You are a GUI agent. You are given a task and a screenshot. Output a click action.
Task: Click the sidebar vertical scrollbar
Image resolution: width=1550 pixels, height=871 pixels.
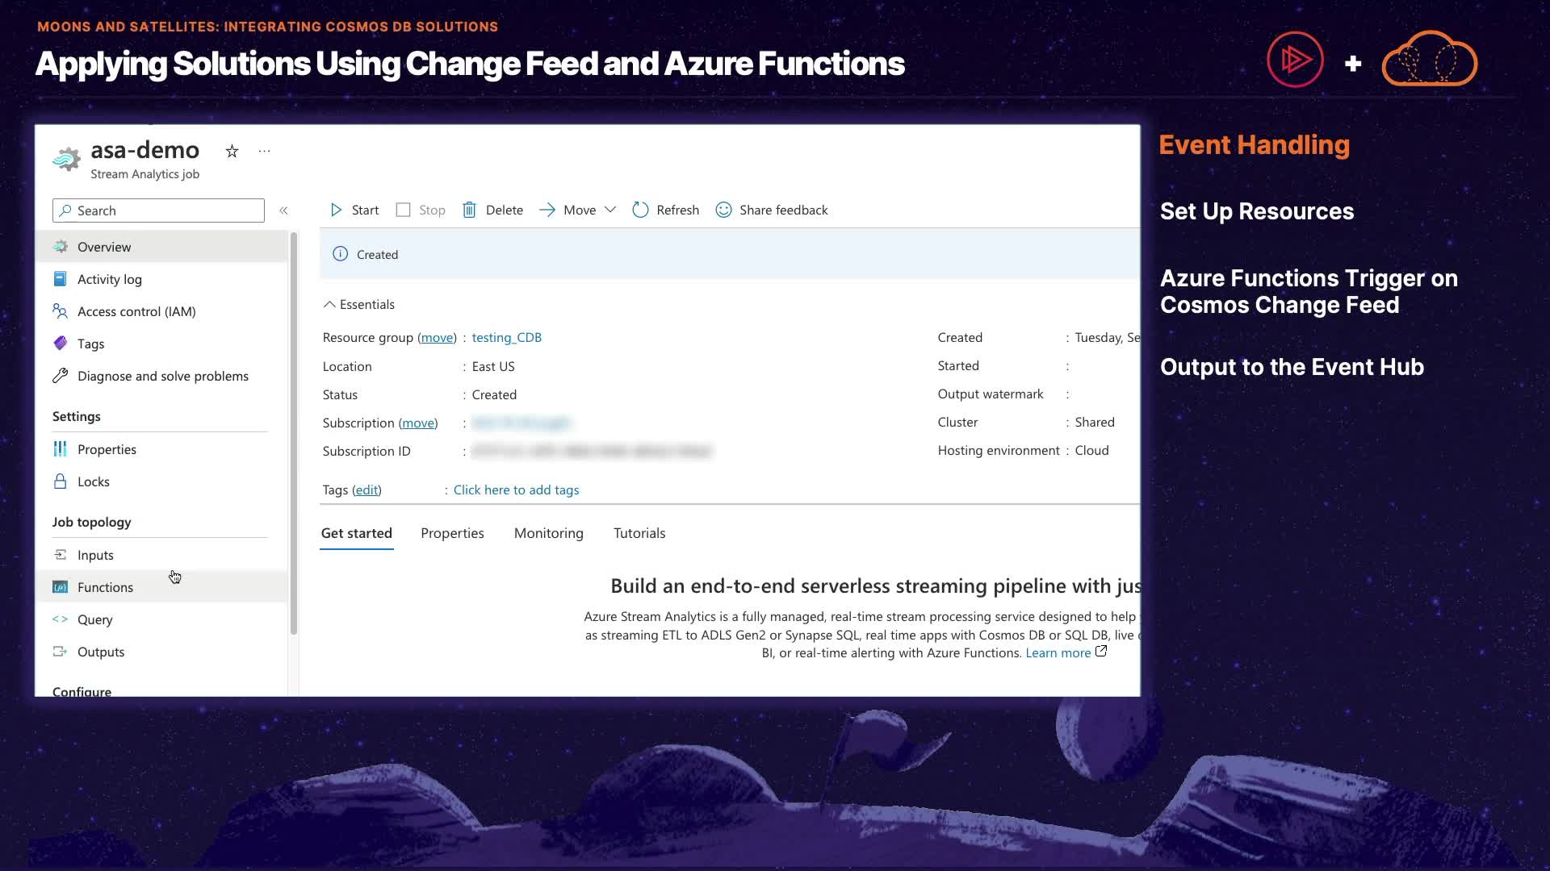tap(294, 435)
